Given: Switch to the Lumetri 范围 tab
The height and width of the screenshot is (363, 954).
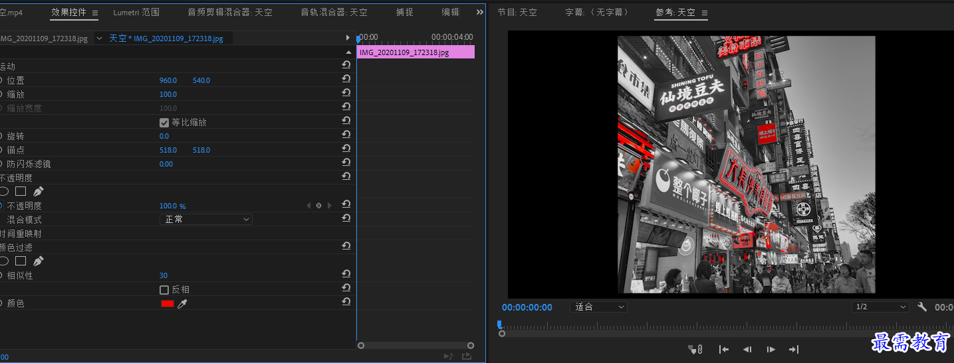Looking at the screenshot, I should 136,12.
